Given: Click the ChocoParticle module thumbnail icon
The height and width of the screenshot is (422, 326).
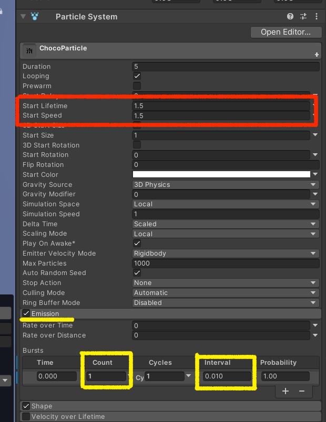Looking at the screenshot, I should pyautogui.click(x=29, y=50).
